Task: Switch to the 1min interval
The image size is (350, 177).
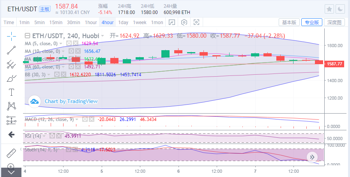Action: click(24, 22)
